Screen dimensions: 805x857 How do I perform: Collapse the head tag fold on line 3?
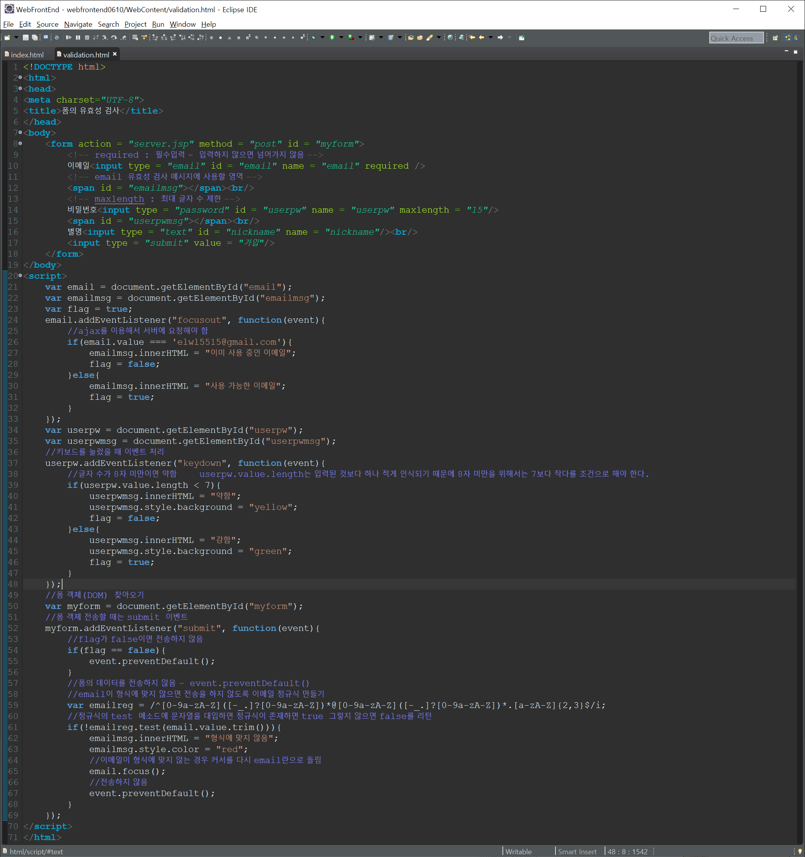(20, 88)
